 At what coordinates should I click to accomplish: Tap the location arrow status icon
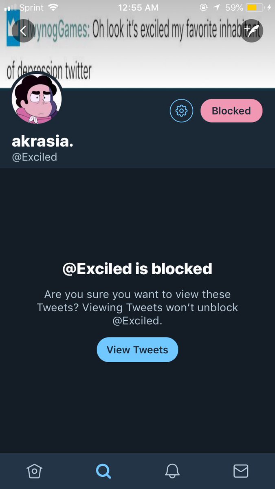click(216, 7)
